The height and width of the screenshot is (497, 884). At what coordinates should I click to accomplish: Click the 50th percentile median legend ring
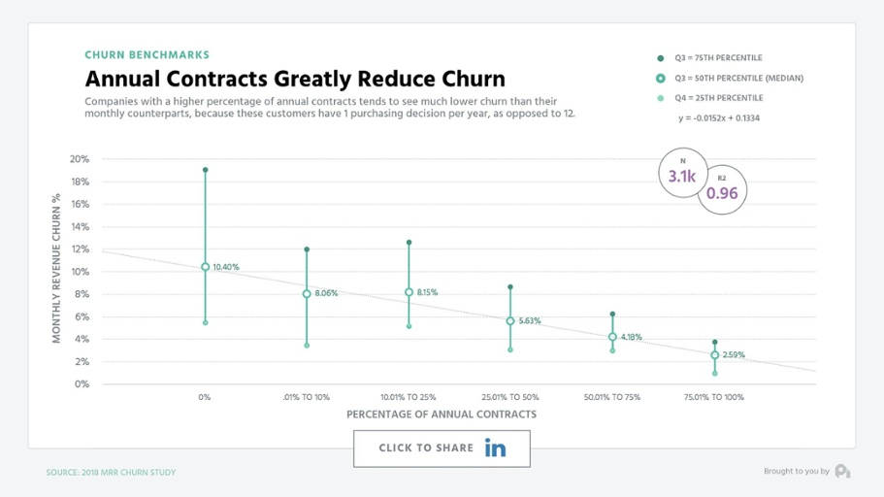tap(661, 78)
